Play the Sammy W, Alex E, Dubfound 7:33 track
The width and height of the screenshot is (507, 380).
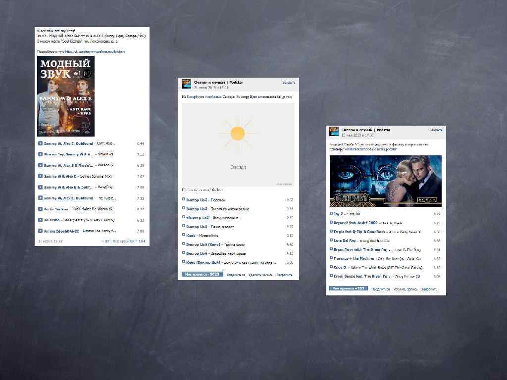[x=40, y=198]
